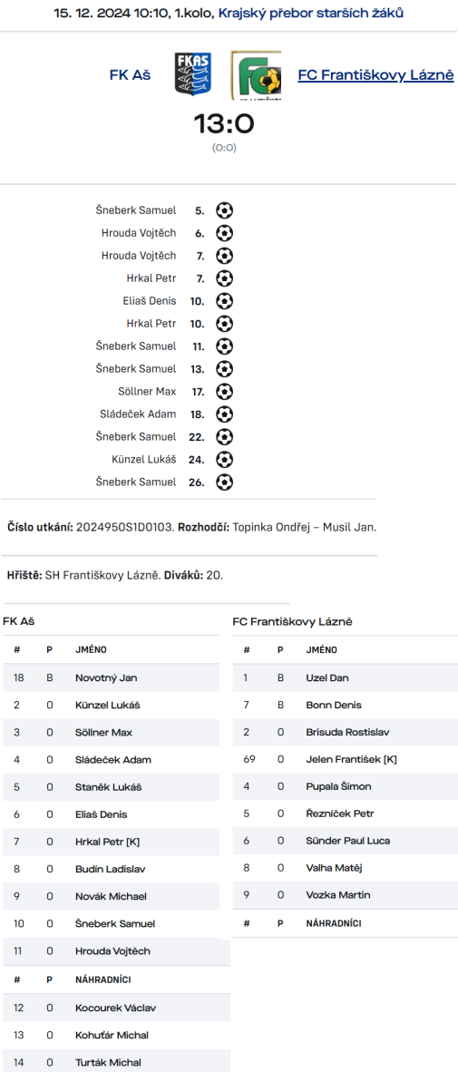Click the 13:0 final score
Viewport: 458px width, 1072px height.
(223, 123)
